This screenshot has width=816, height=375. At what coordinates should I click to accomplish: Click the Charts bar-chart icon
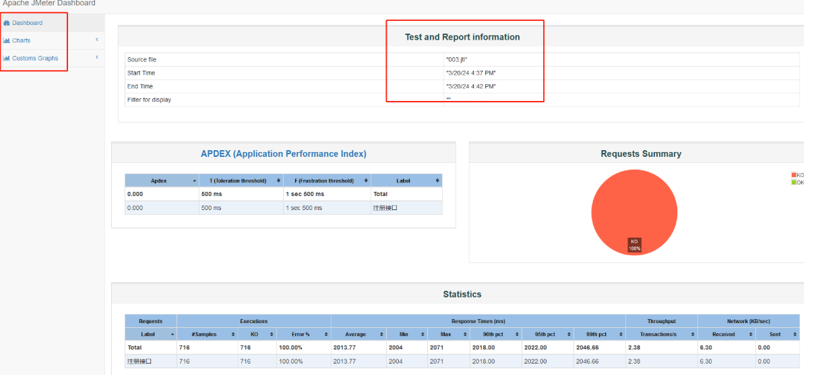[x=7, y=41]
